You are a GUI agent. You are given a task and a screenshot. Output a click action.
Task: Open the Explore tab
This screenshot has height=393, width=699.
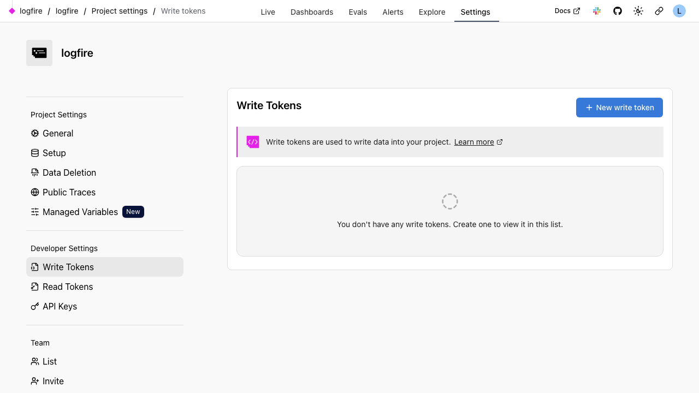click(x=432, y=12)
